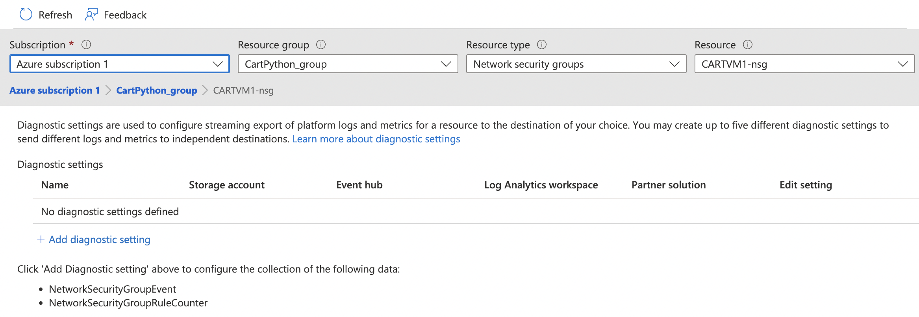Click the plus icon before Add diagnostic setting
The image size is (919, 317).
click(41, 239)
